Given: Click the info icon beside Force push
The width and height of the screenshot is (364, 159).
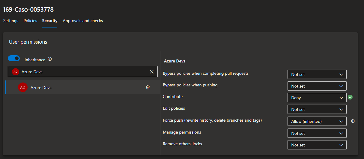Looking at the screenshot, I should pyautogui.click(x=353, y=121).
